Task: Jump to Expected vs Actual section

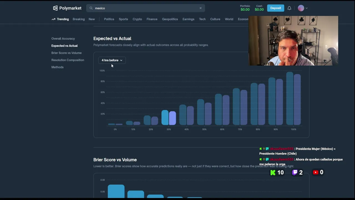Action: pos(64,46)
